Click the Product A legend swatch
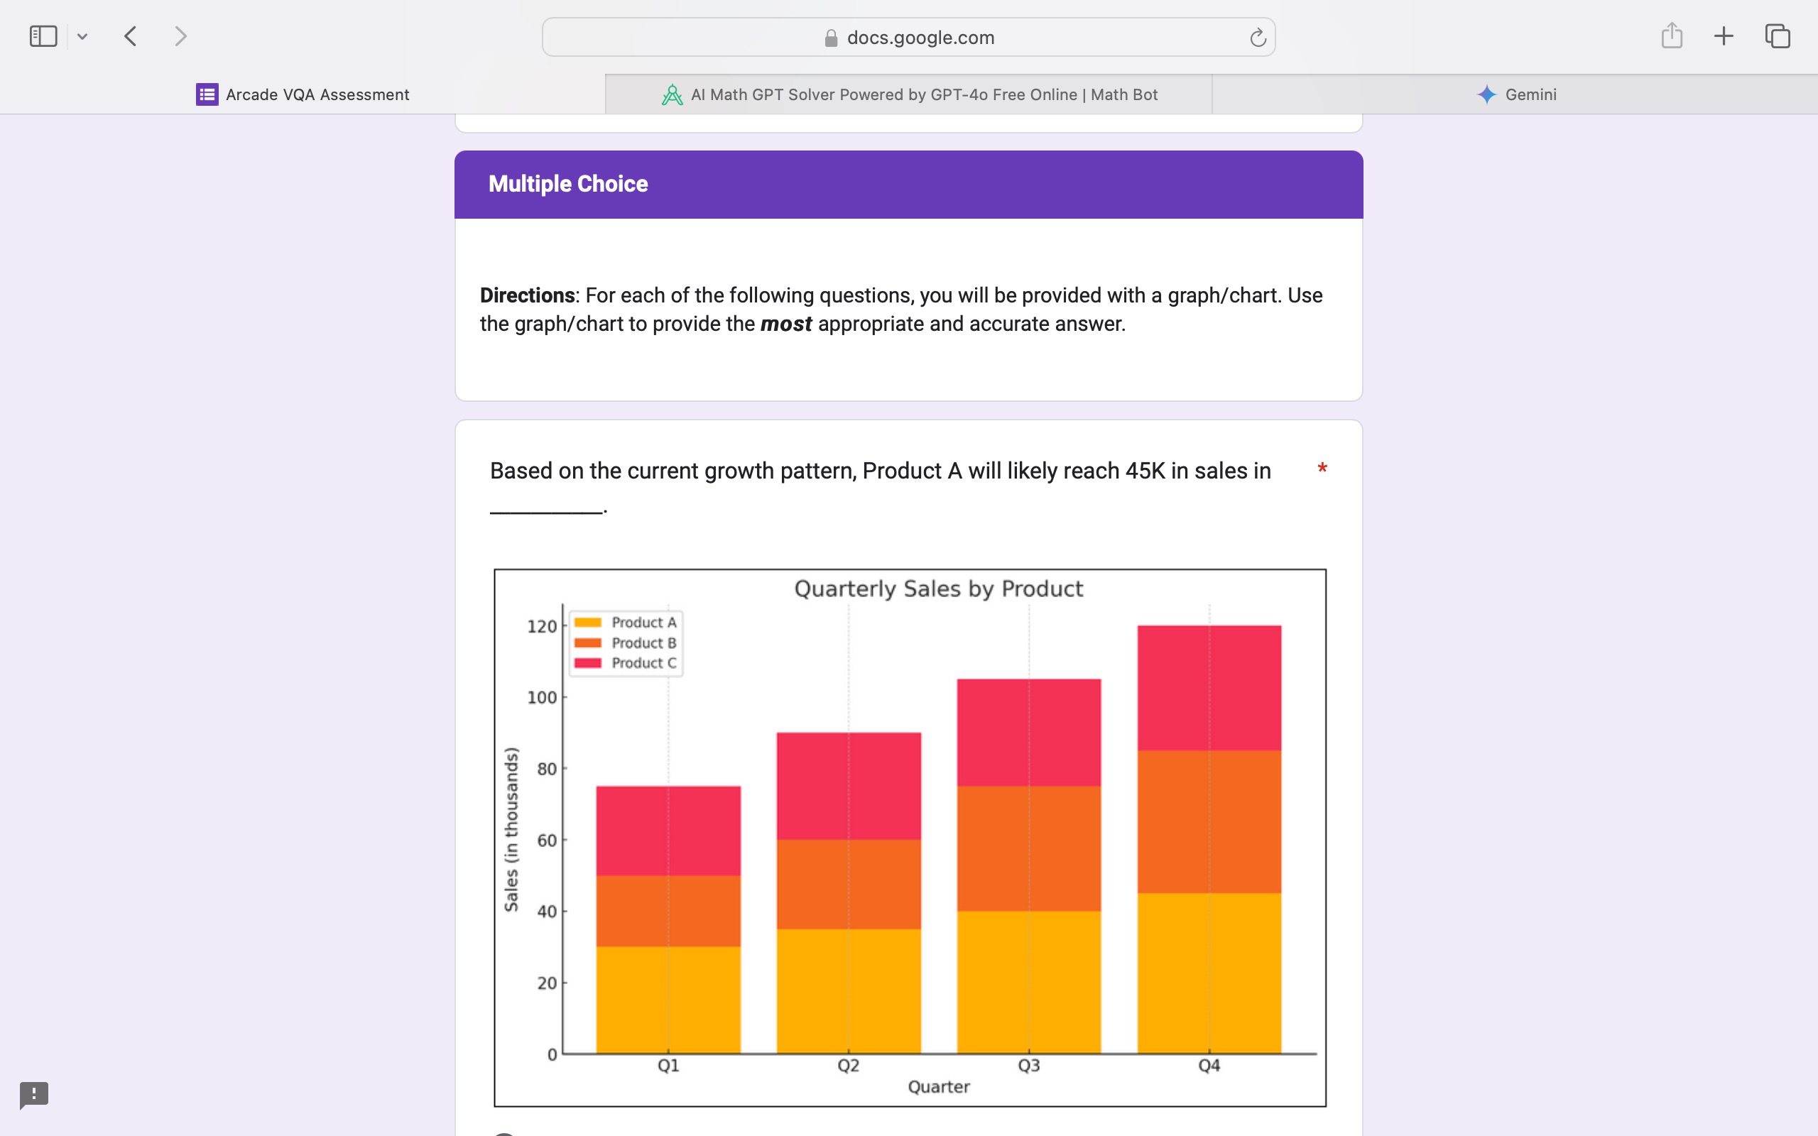Image resolution: width=1818 pixels, height=1136 pixels. tap(587, 622)
